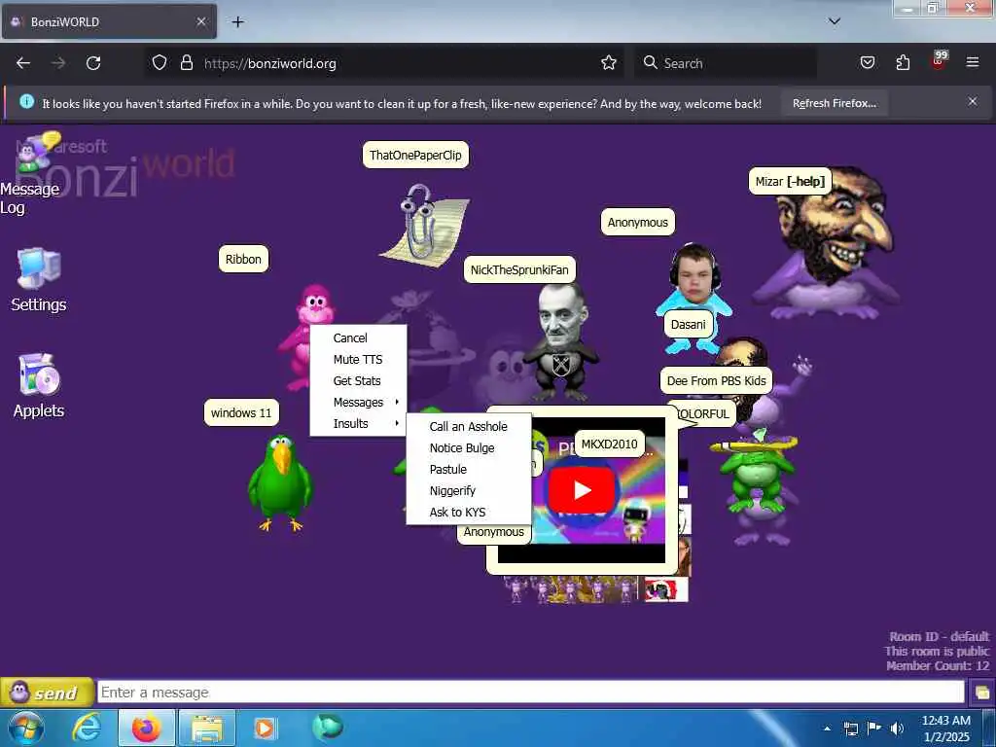The width and height of the screenshot is (996, 747).
Task: Open the Extensions puzzle icon
Action: coord(903,63)
